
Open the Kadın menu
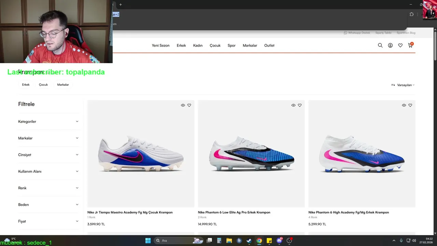coord(198,45)
